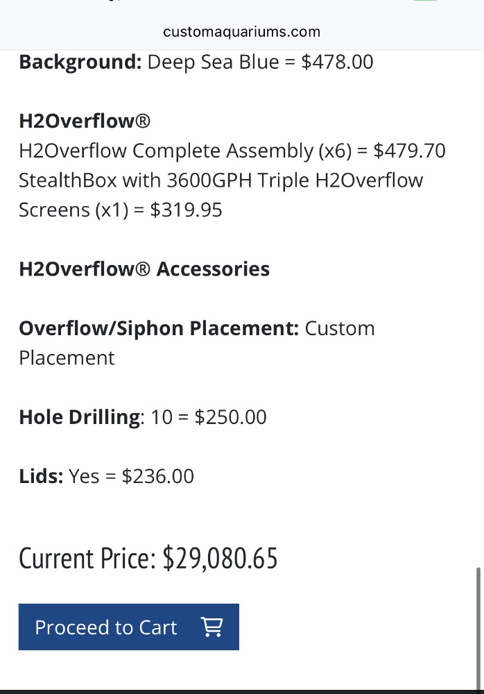This screenshot has width=484, height=694.
Task: Tap the $250.00 hole drilling price
Action: pos(230,417)
